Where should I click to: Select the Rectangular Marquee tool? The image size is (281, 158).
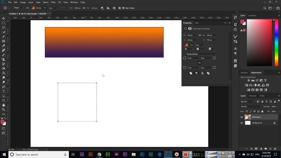pos(4,23)
